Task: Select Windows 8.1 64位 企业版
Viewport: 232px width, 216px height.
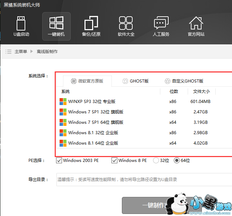Action: pyautogui.click(x=93, y=143)
